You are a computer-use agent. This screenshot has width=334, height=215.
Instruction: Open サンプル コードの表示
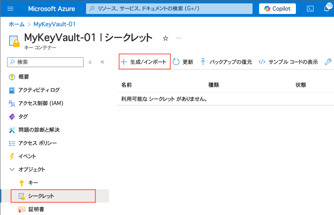pos(288,62)
